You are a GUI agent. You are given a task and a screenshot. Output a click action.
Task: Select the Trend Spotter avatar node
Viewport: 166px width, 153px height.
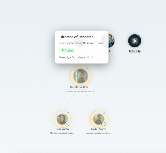click(62, 119)
